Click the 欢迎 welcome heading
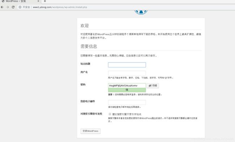 pyautogui.click(x=85, y=25)
